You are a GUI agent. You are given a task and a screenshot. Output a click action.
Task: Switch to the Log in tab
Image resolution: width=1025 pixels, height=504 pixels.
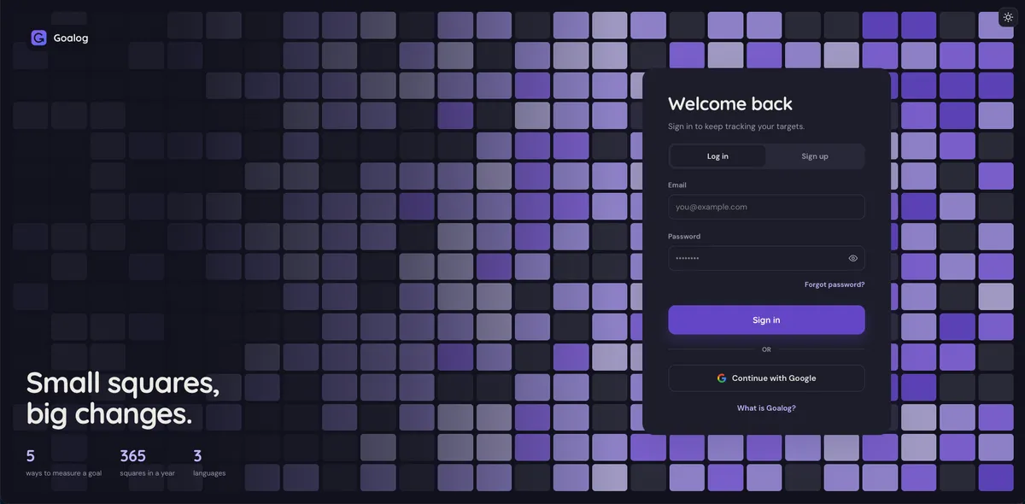point(717,156)
